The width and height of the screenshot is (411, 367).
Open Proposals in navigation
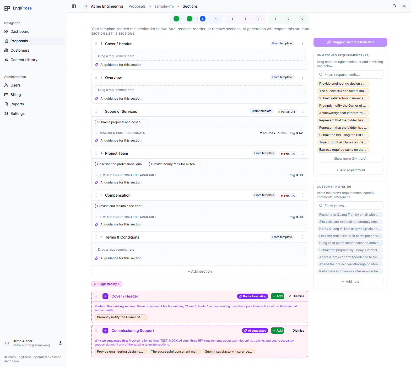coord(33,41)
